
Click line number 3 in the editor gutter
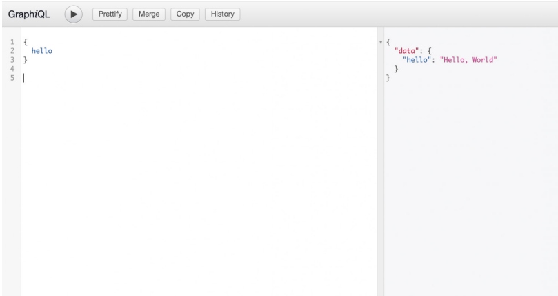tap(12, 60)
